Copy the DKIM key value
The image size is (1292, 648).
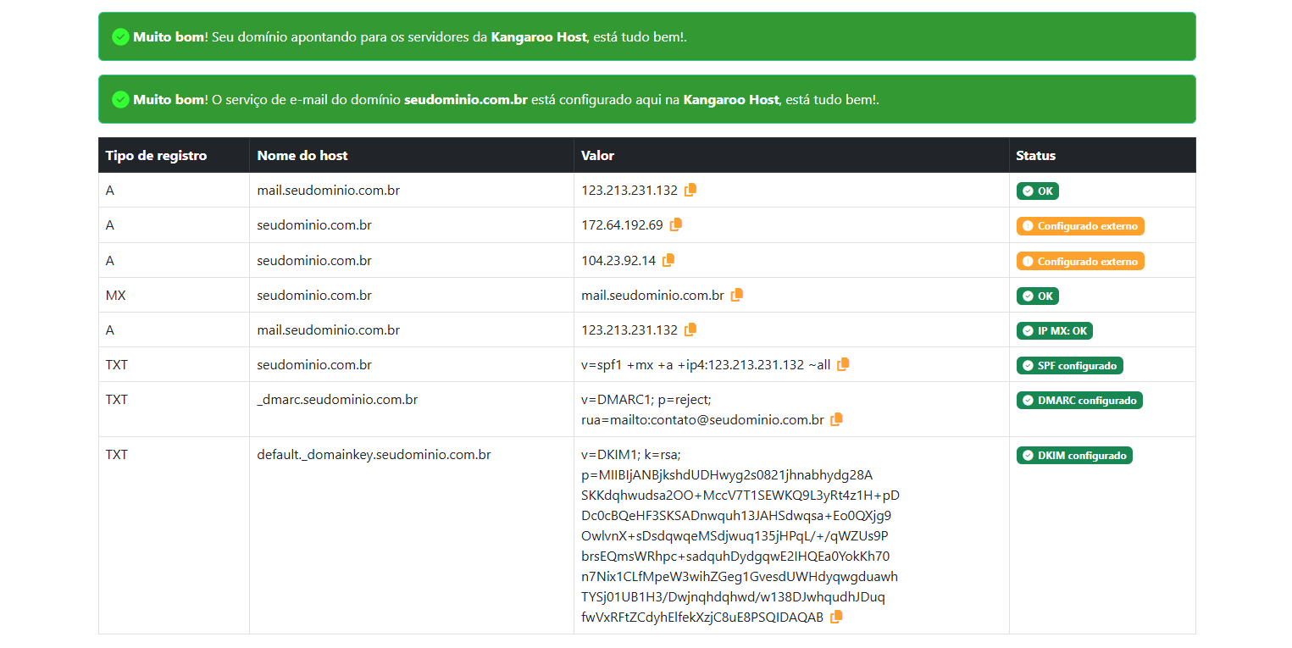836,617
